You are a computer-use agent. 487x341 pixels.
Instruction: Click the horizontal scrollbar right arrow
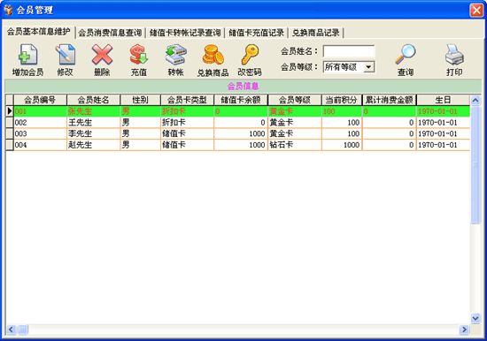click(464, 330)
